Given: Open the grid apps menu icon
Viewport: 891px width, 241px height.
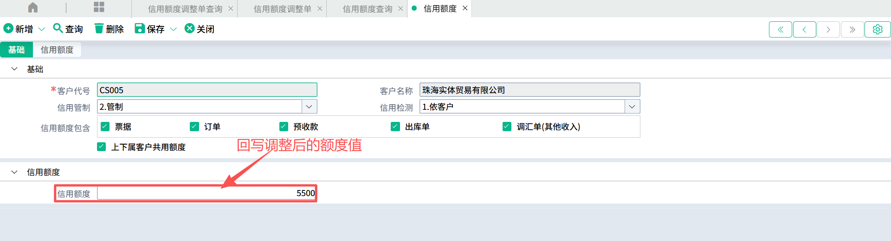Looking at the screenshot, I should 99,7.
